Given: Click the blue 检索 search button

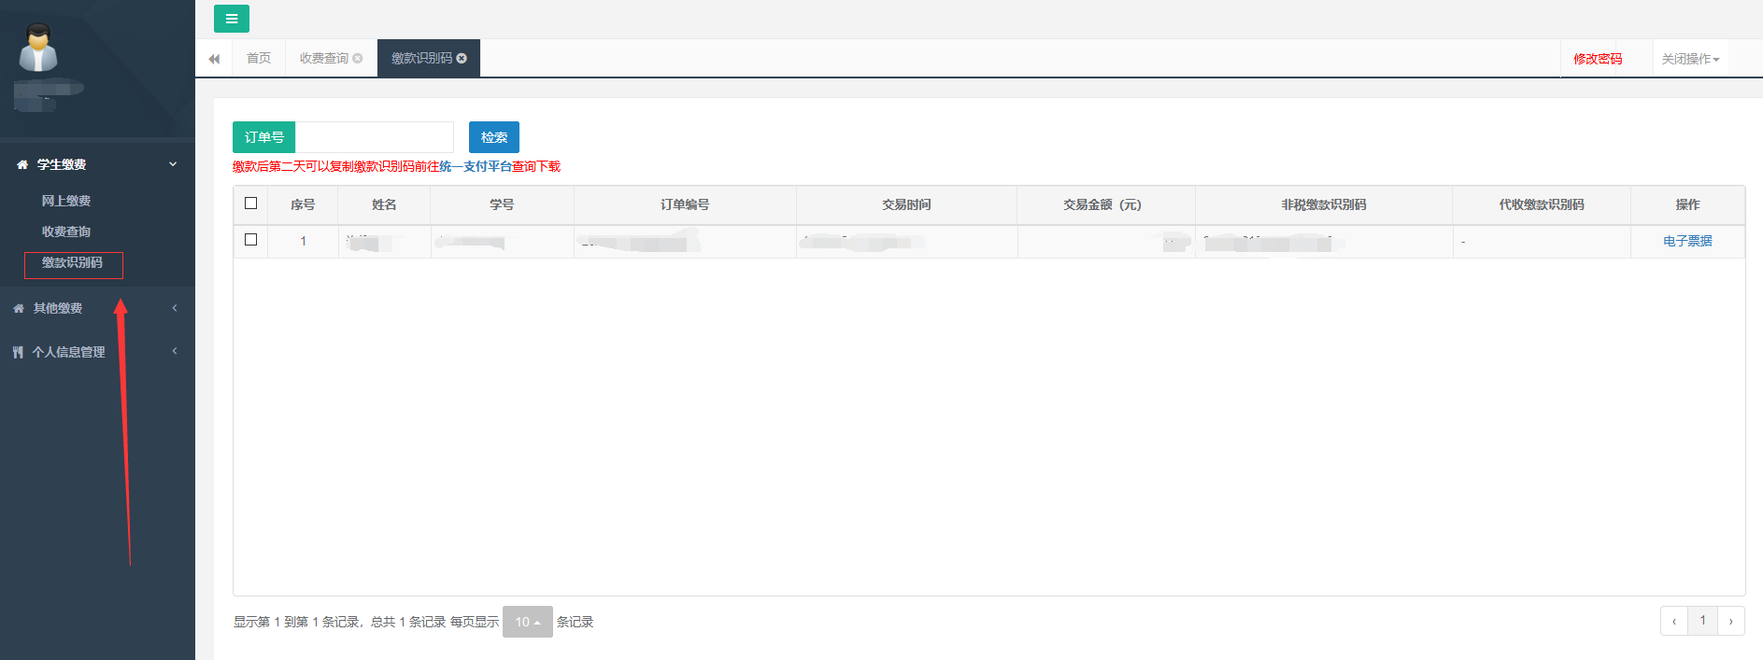Looking at the screenshot, I should click(x=493, y=137).
